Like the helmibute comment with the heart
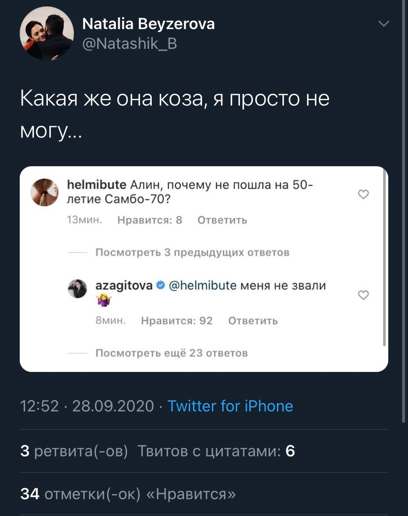Screen dimensions: 408x516 [x=363, y=195]
